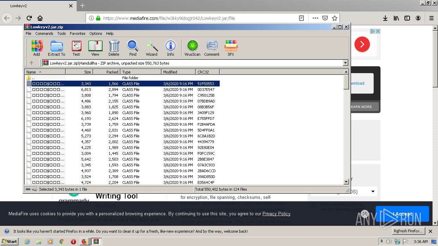Open the Firefox library icon

click(x=396, y=18)
